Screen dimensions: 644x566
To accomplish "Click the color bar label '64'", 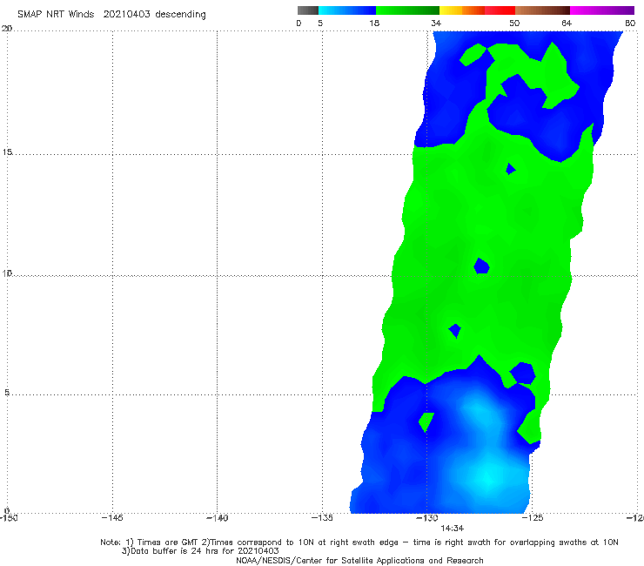I will tap(567, 23).
